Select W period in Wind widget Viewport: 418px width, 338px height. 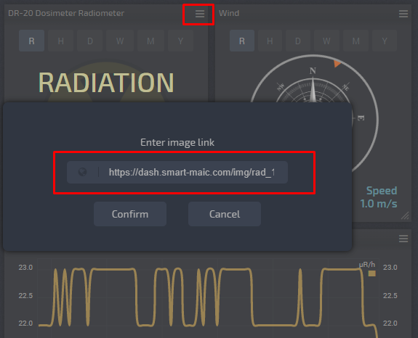pos(326,41)
